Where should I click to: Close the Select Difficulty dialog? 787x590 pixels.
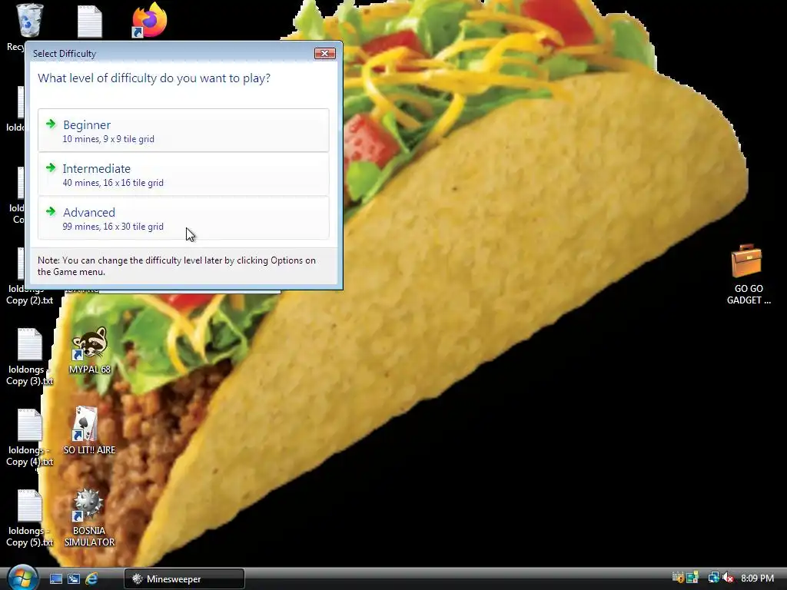(x=325, y=53)
